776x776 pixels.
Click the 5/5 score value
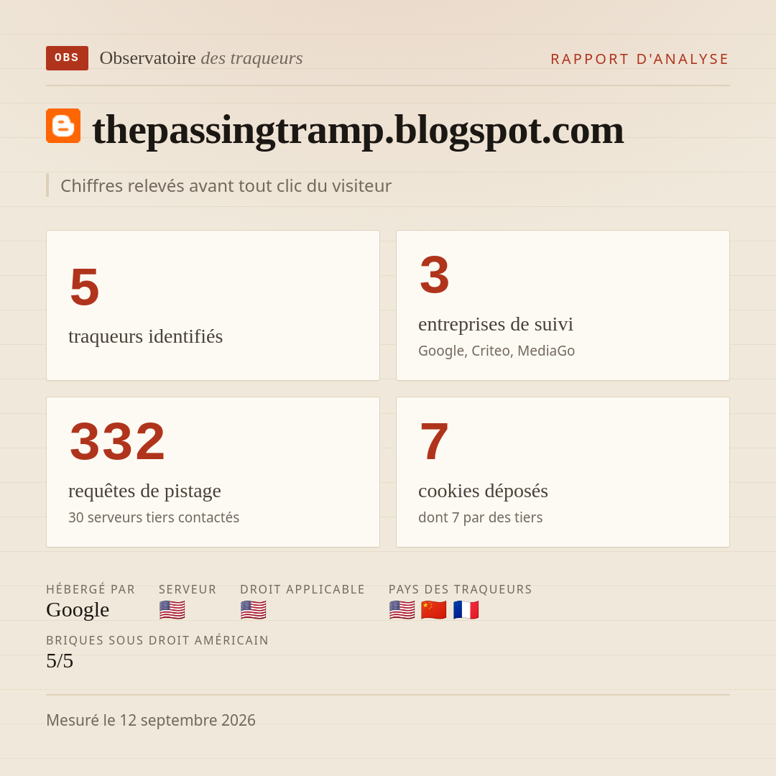coord(60,661)
